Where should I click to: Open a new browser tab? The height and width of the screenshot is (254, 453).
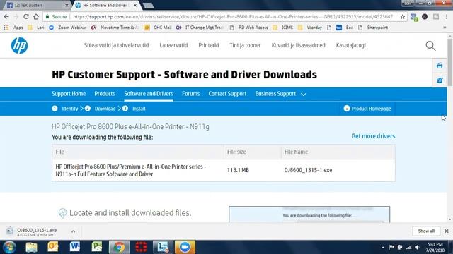tap(148, 5)
